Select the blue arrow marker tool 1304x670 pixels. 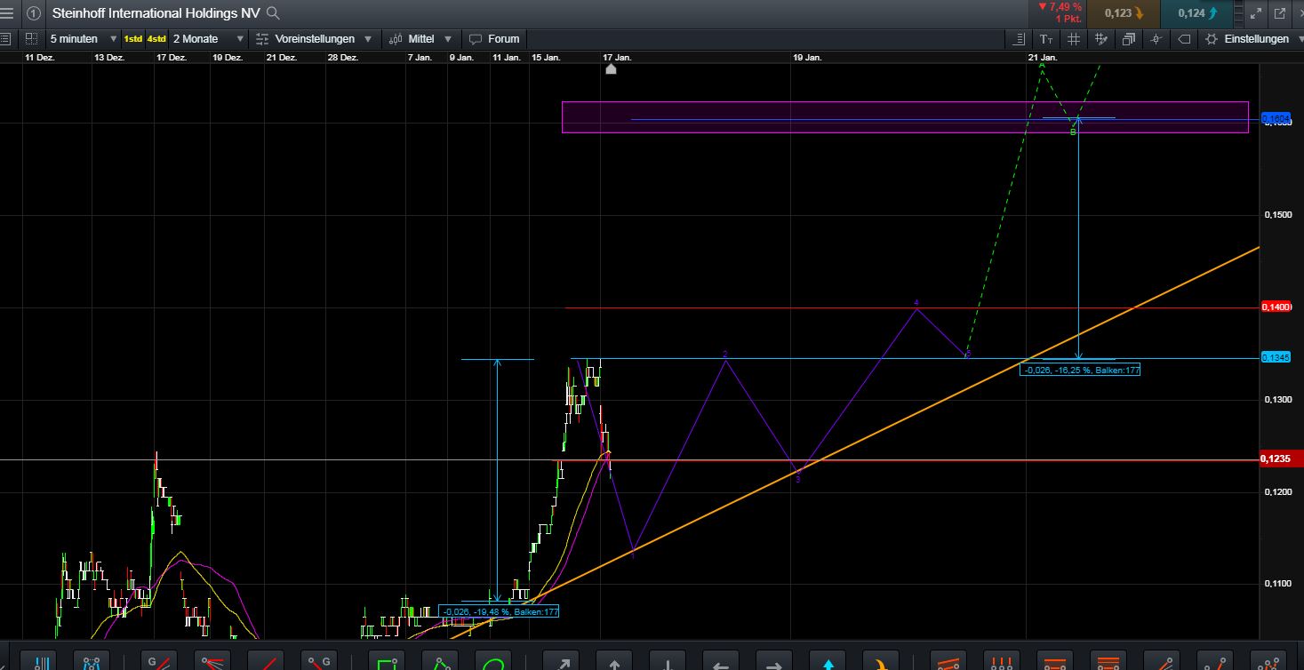coord(827,661)
